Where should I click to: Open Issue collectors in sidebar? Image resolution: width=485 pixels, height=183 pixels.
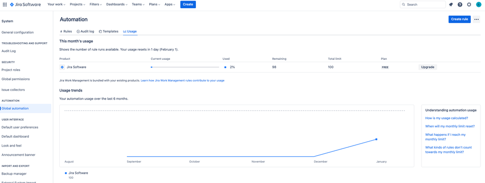pos(13,90)
